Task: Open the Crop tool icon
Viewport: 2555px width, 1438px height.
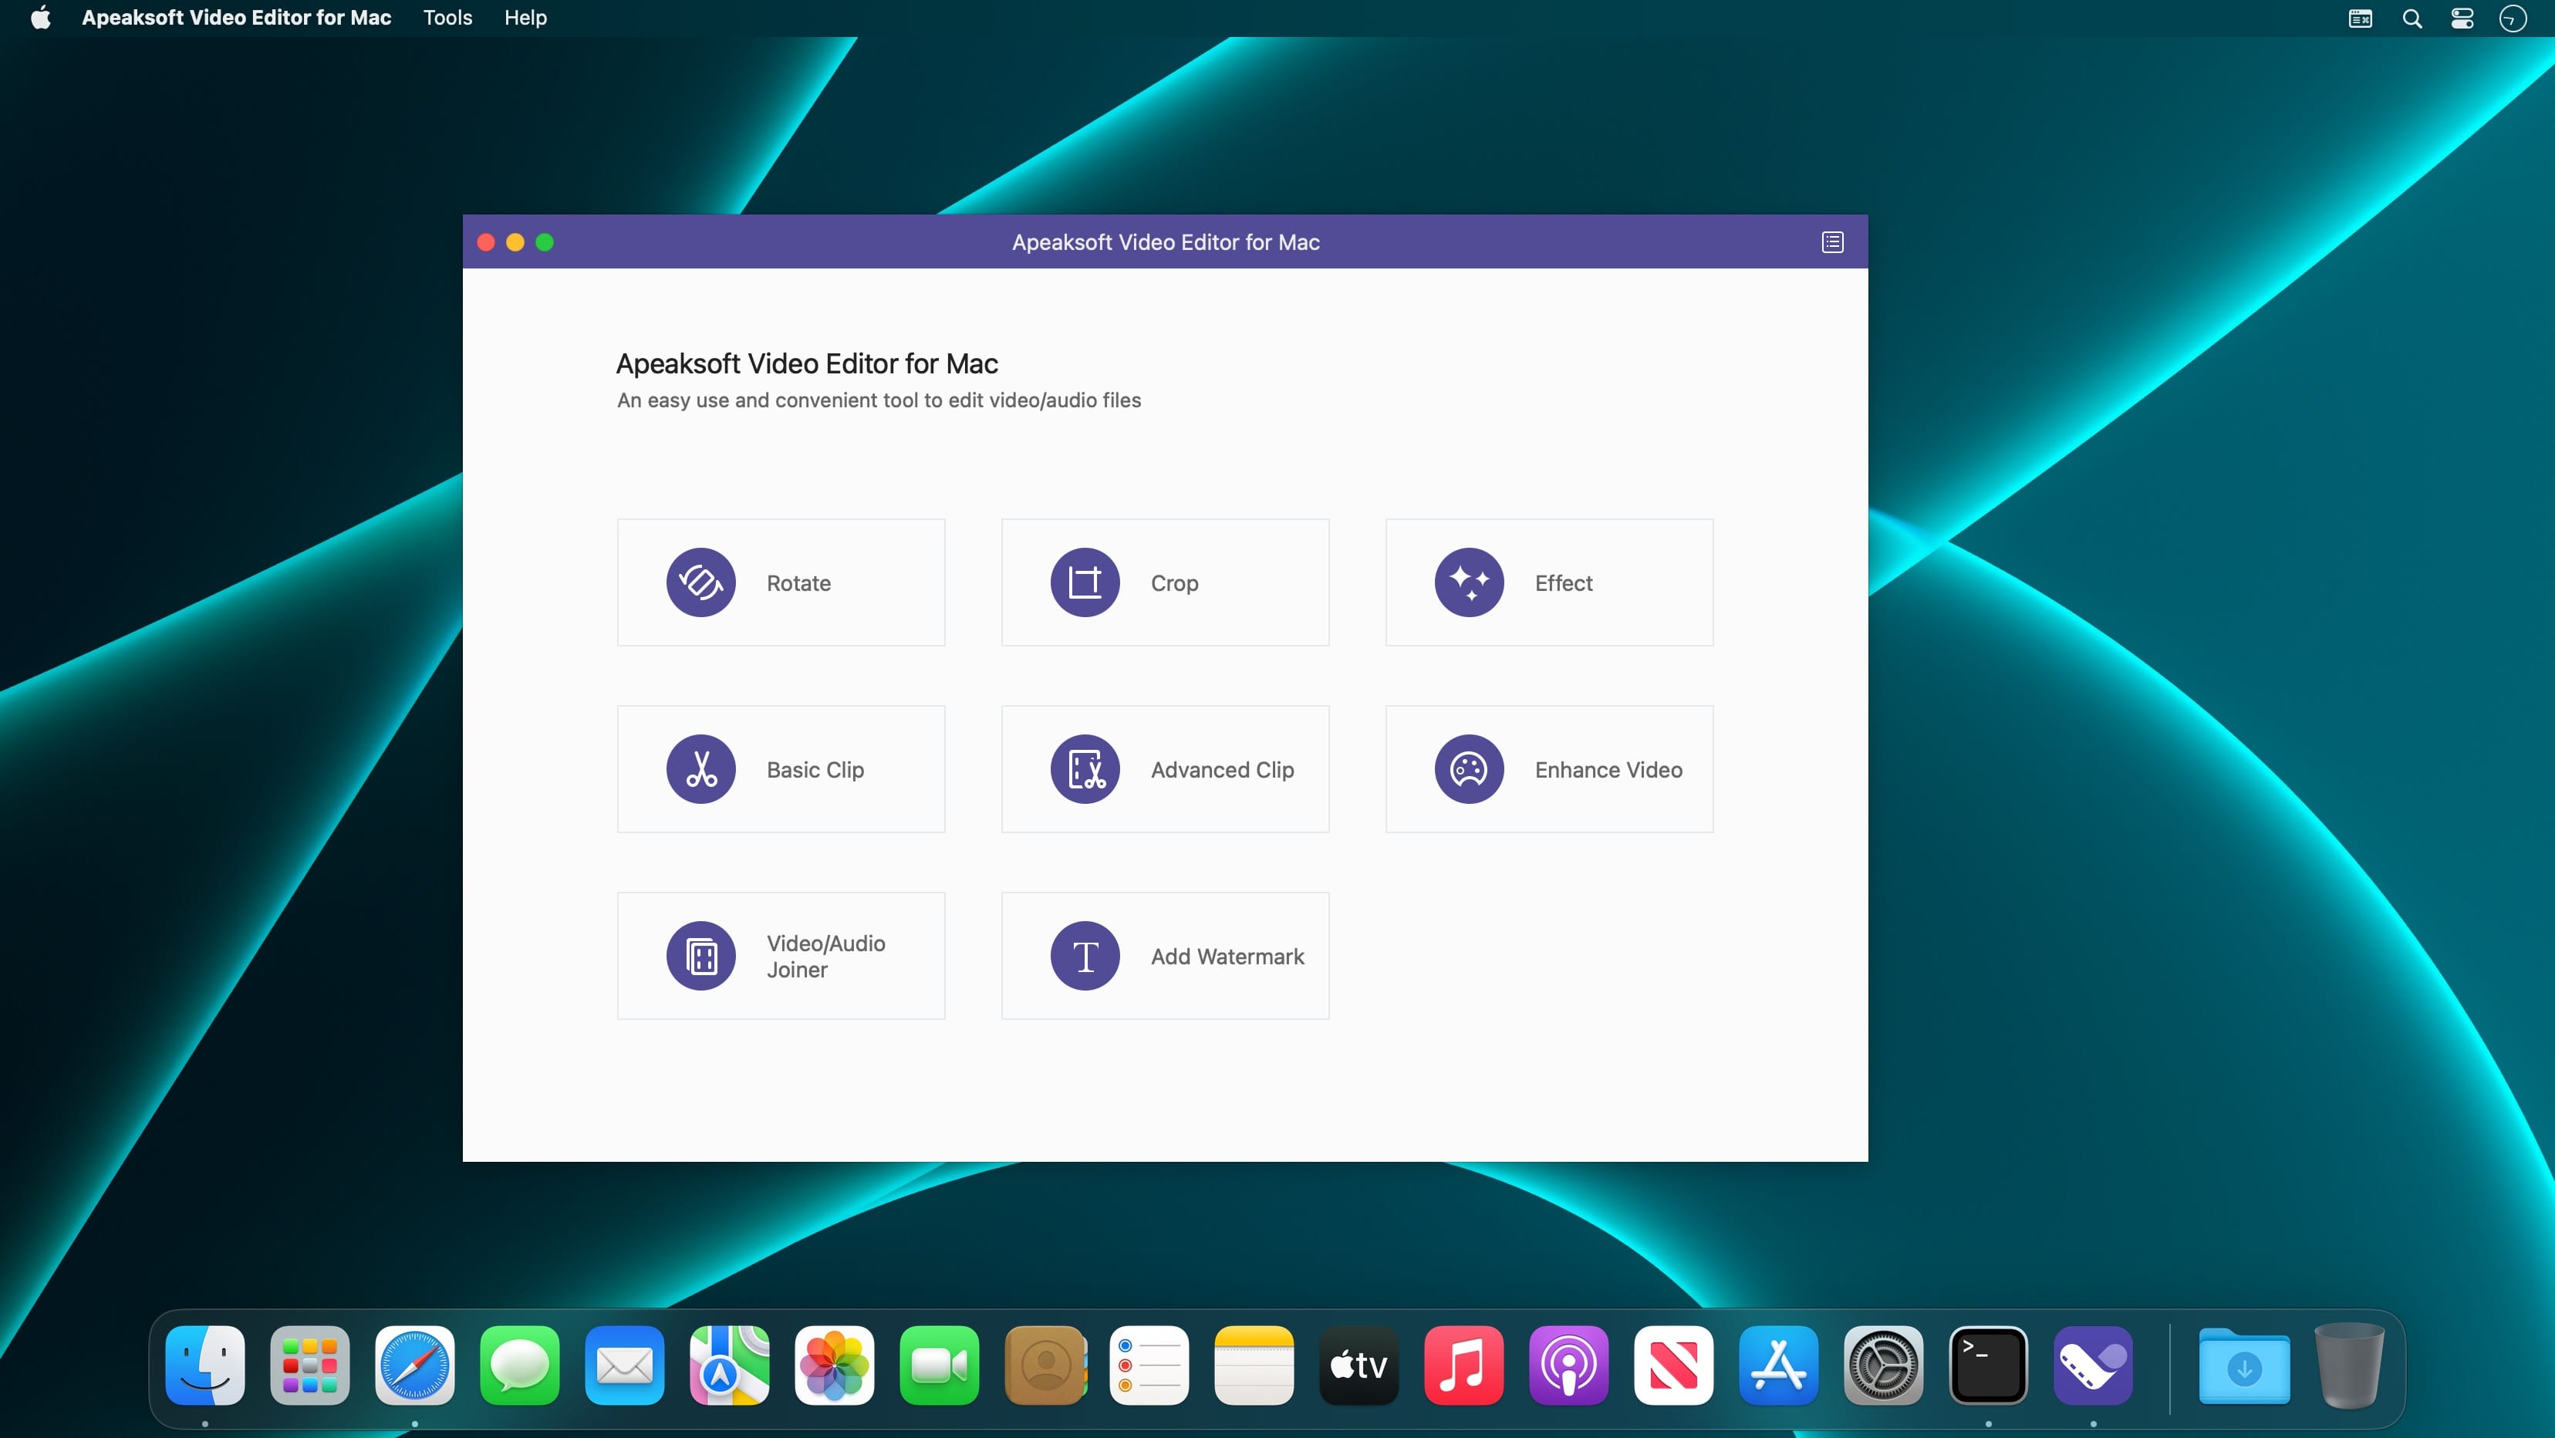Action: coord(1084,582)
